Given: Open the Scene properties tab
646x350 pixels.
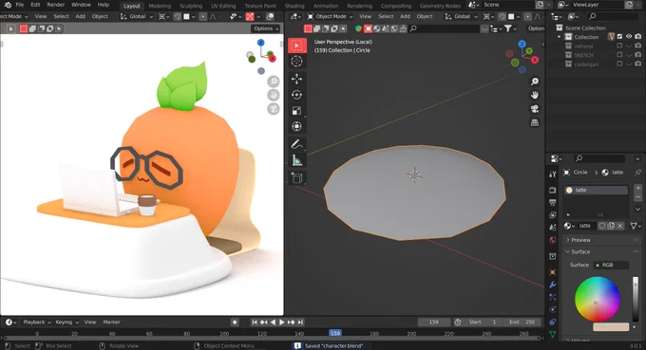Looking at the screenshot, I should coord(553,227).
